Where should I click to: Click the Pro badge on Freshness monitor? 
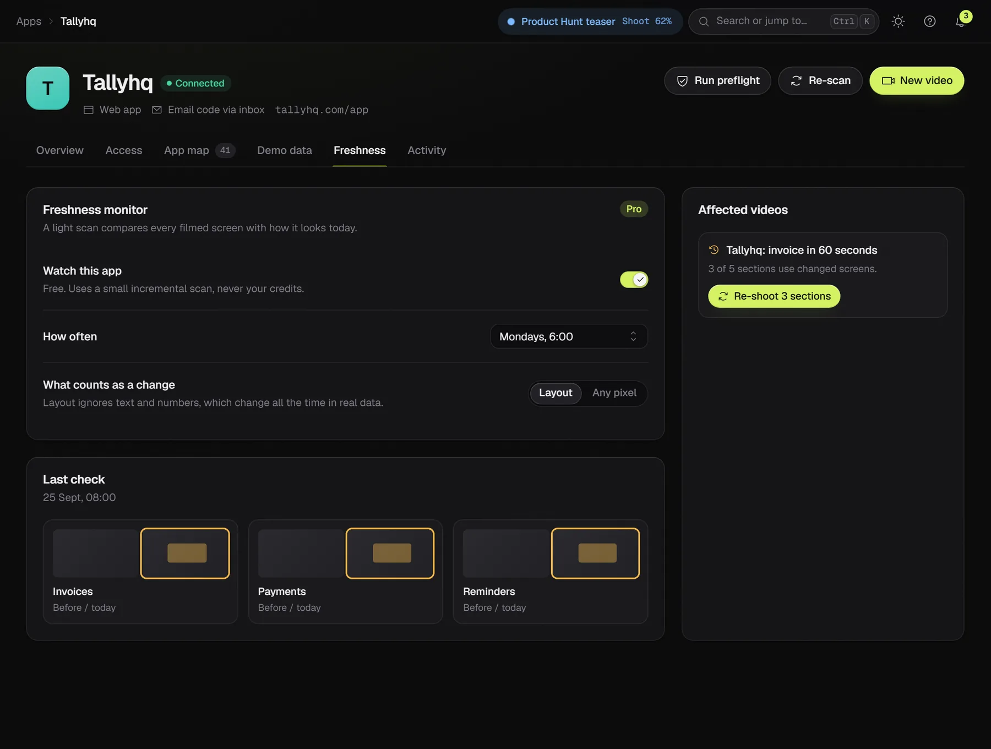(634, 209)
